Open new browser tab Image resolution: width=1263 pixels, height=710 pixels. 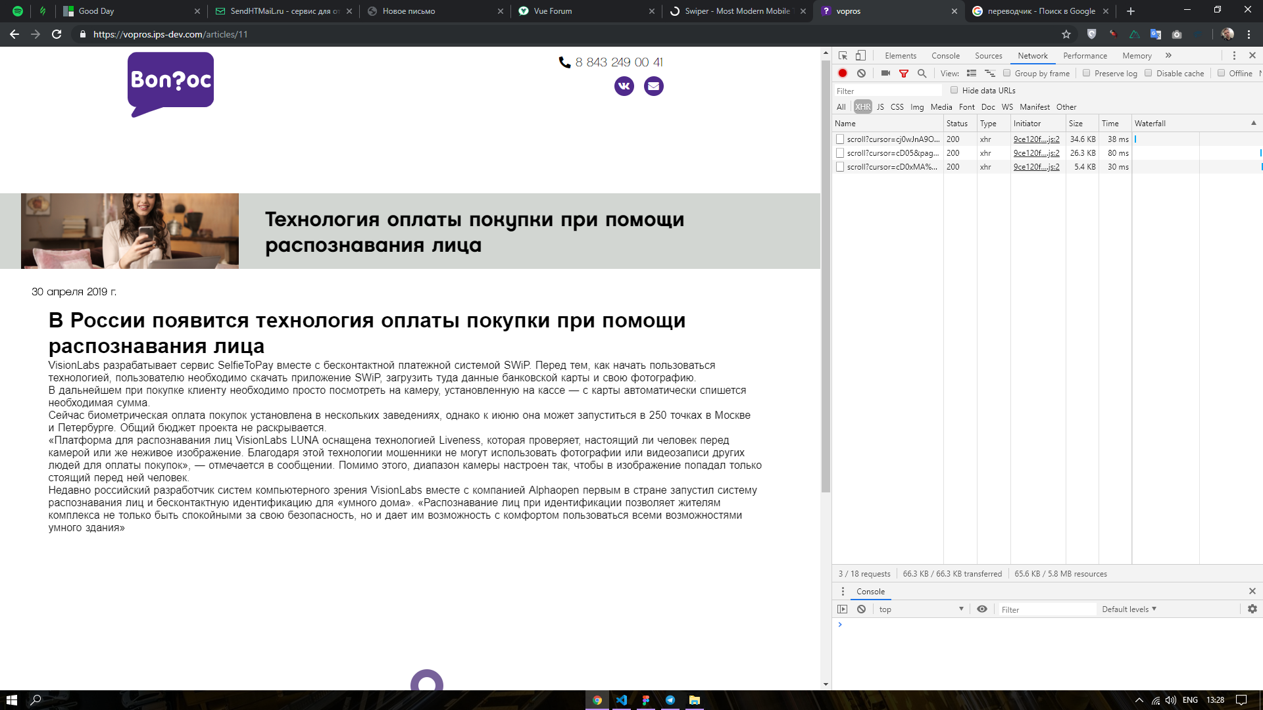(1131, 11)
